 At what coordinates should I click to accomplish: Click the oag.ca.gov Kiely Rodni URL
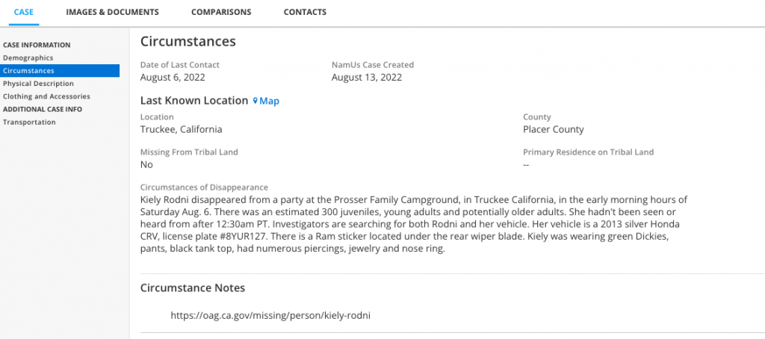click(270, 315)
